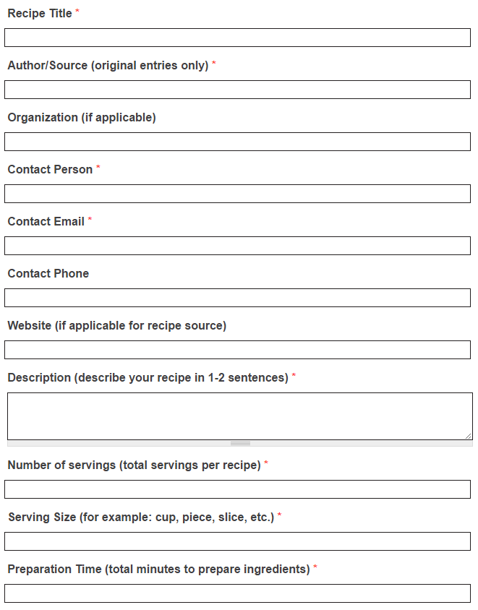Image resolution: width=478 pixels, height=610 pixels.
Task: Click the "Organization (if applicable)" label
Action: click(x=82, y=118)
